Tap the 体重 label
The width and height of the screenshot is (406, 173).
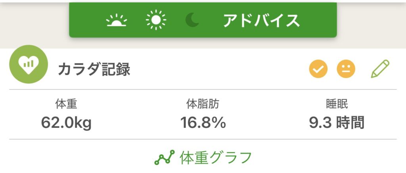[x=66, y=105]
